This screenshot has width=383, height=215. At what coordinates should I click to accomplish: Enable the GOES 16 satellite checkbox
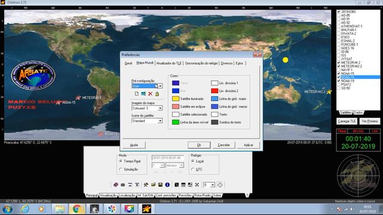(x=339, y=48)
